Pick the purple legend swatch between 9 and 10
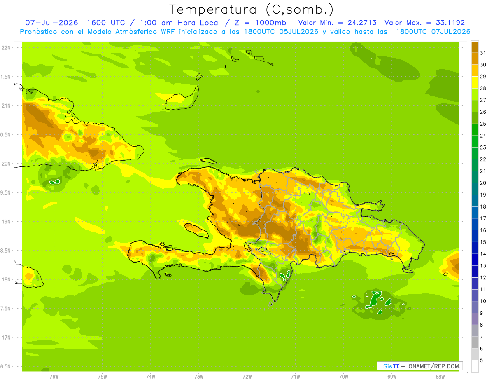Screen dimensions: 494x382 [x=475, y=307]
